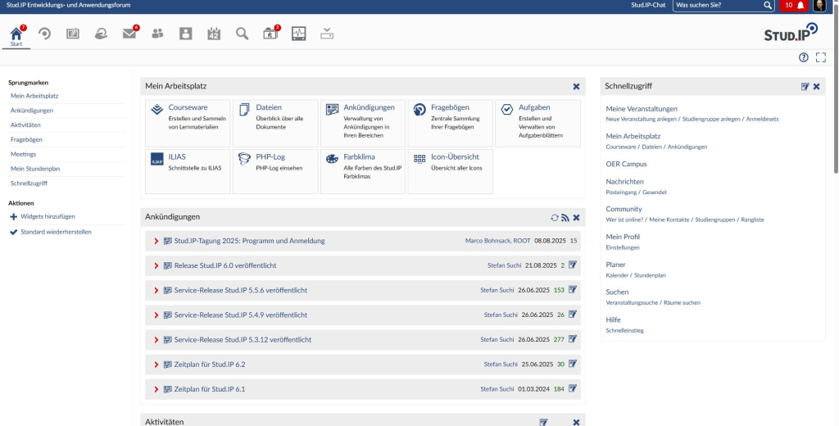Expand the Stud.IP-Tagung 2025 announcement arrow
Viewport: 839px width, 426px height.
[x=156, y=242]
